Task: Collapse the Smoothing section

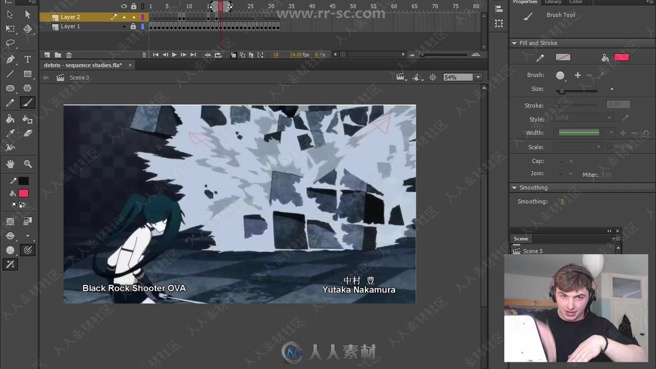Action: 514,188
